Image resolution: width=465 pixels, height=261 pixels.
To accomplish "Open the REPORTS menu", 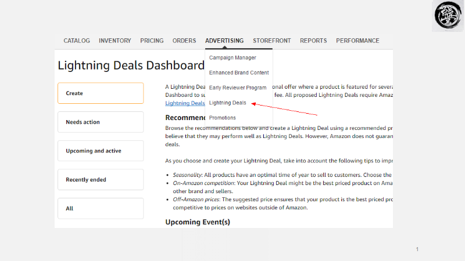I will 313,41.
